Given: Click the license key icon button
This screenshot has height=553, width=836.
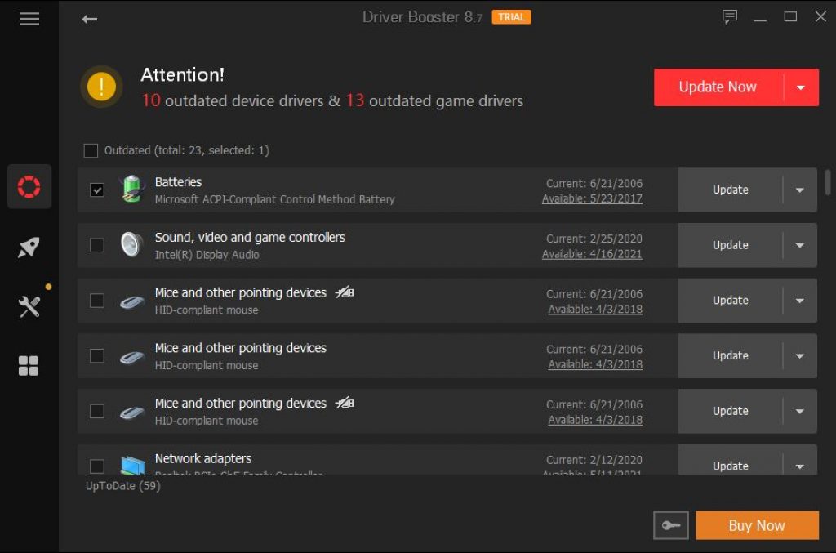Looking at the screenshot, I should coord(671,525).
